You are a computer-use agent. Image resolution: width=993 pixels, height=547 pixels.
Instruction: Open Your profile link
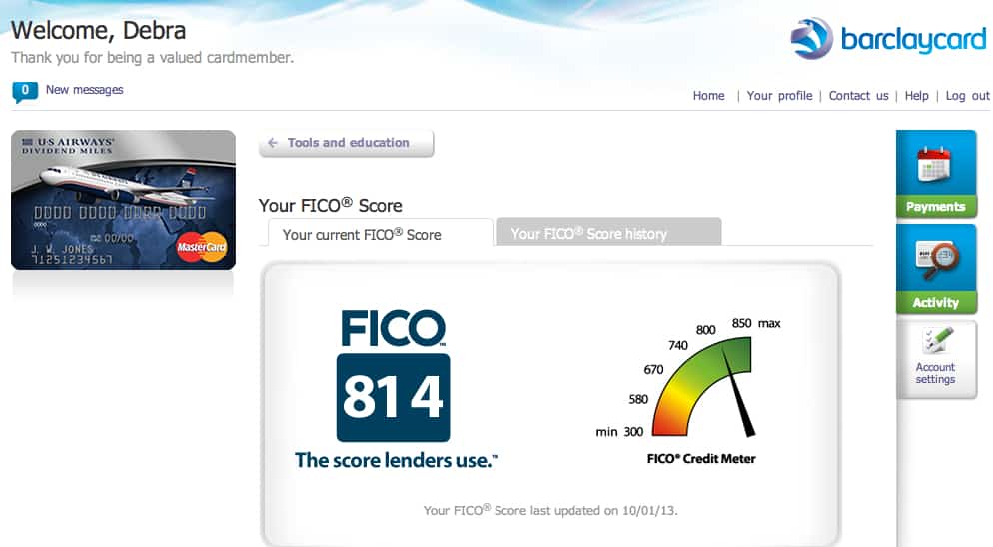point(779,96)
